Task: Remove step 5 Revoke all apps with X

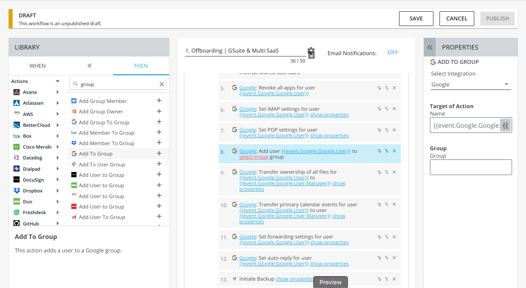Action: pyautogui.click(x=394, y=88)
